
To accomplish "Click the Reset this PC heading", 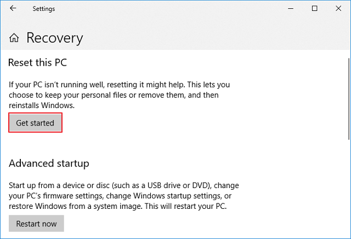I will coord(38,62).
